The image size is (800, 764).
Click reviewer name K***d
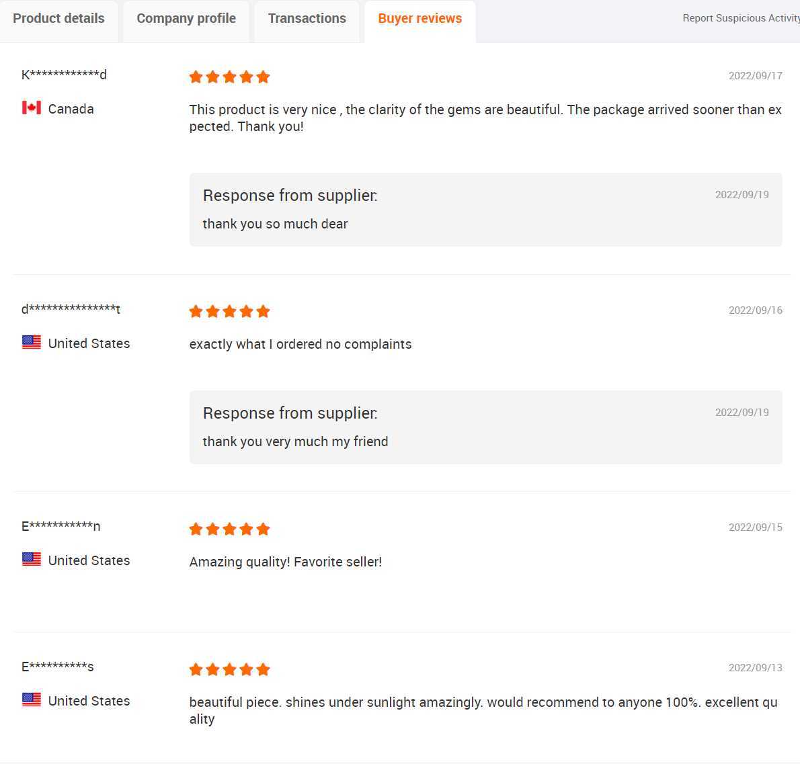click(x=64, y=75)
